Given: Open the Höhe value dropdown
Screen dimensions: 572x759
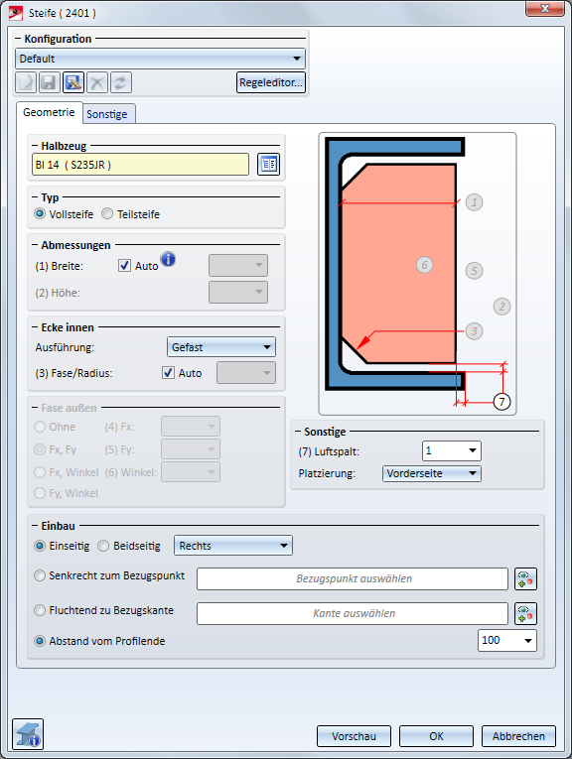Looking at the screenshot, I should [238, 293].
